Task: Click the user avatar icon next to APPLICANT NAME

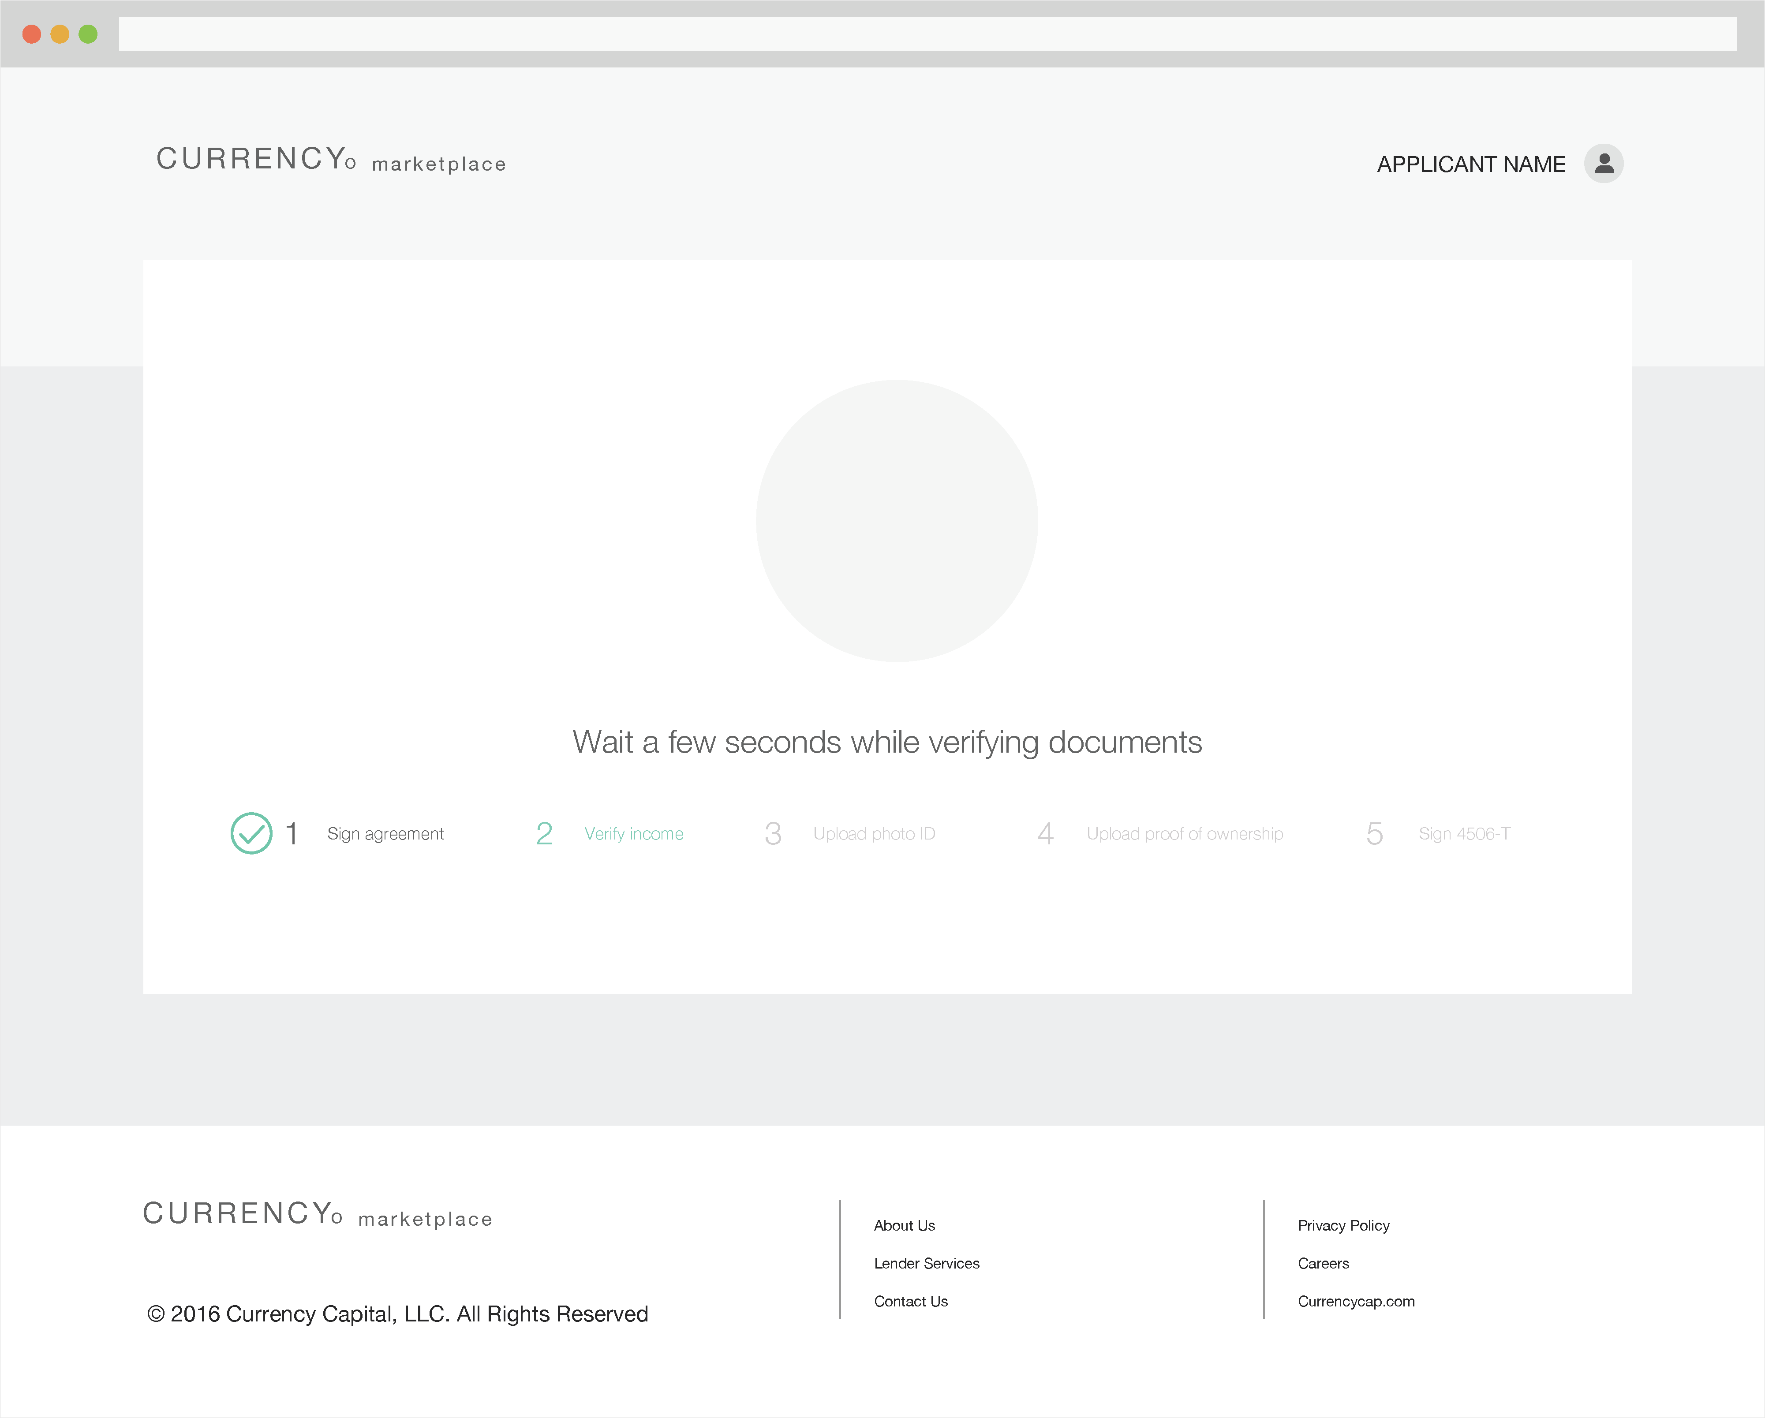Action: (x=1604, y=164)
